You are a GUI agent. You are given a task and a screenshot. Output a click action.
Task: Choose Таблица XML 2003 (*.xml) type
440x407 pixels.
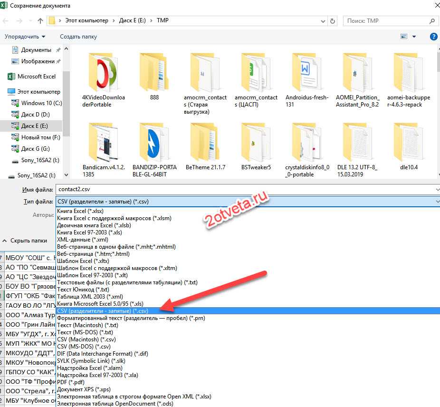(x=248, y=297)
